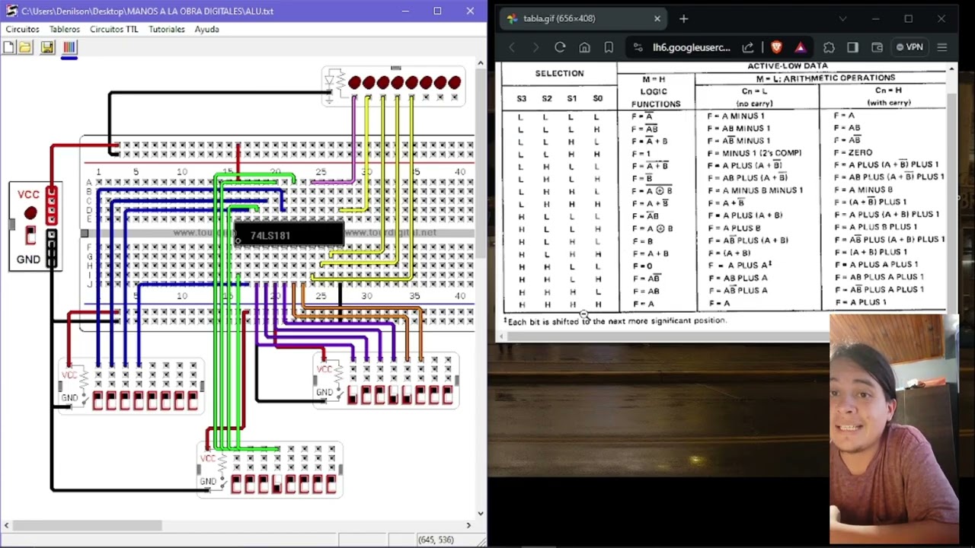Reload the tabla.gif page
The width and height of the screenshot is (975, 548).
coord(560,47)
